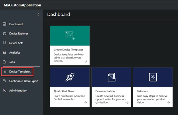
Task: Click 'Create new IoT business opportunities' text
Action: (x=111, y=99)
